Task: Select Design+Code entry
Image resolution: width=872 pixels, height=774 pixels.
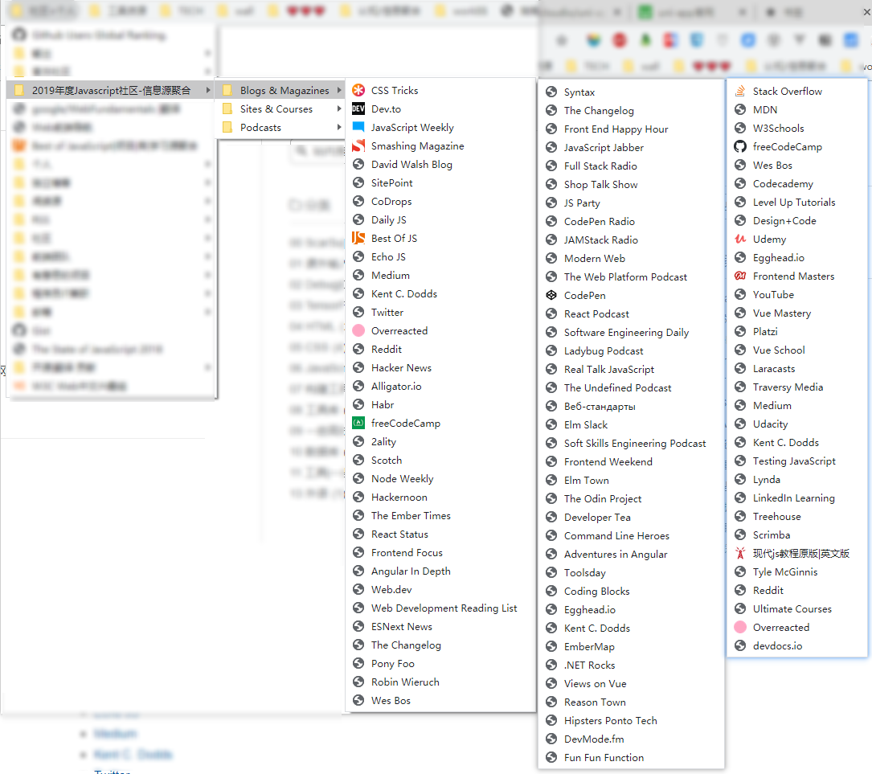Action: [x=797, y=221]
